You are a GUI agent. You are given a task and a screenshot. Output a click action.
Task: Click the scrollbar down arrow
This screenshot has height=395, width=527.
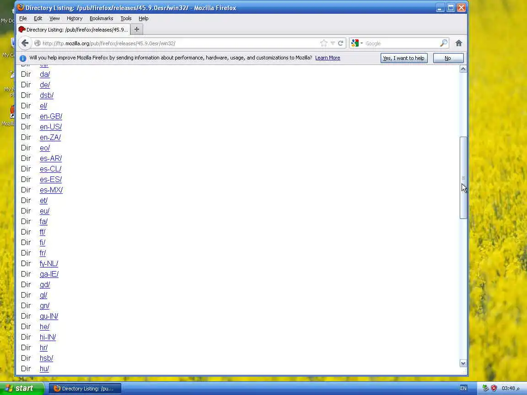click(463, 363)
